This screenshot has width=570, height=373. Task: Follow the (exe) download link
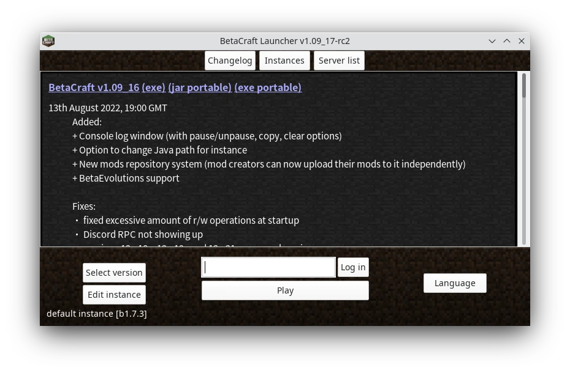pos(153,87)
